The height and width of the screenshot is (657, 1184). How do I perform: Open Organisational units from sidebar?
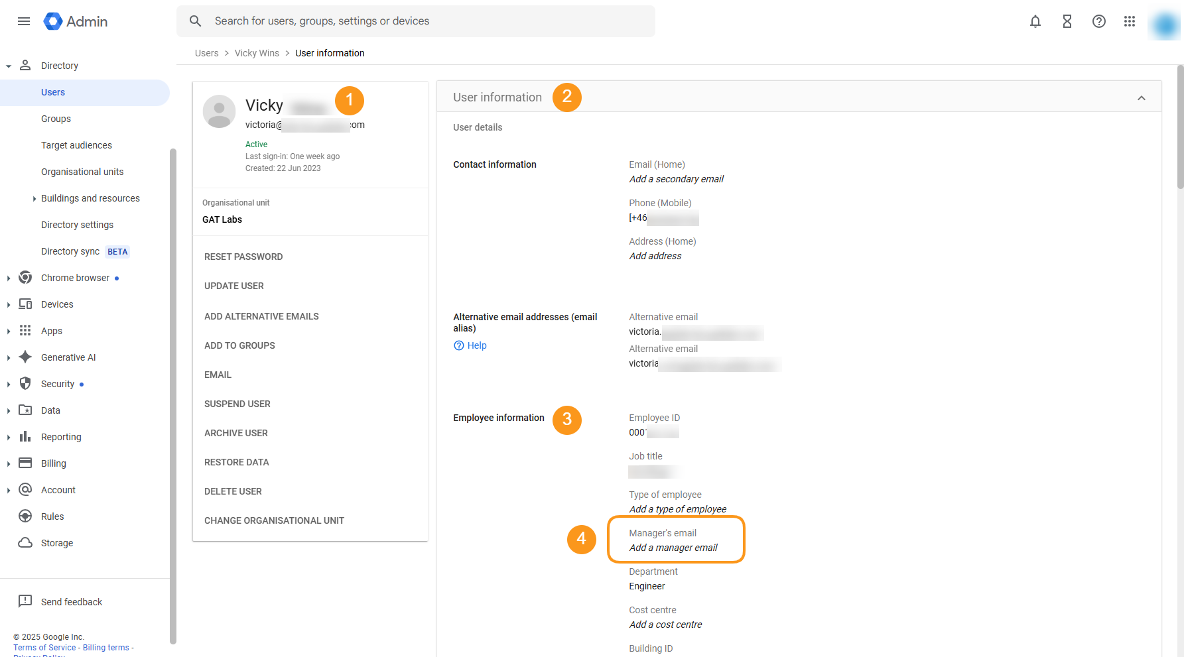(x=82, y=171)
